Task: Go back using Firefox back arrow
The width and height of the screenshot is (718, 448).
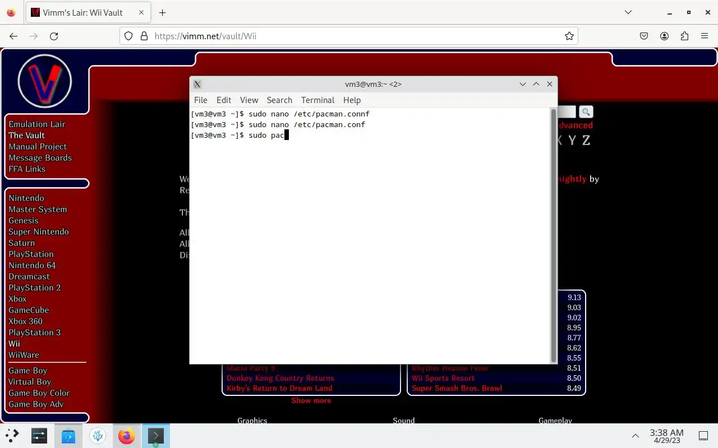Action: pos(13,36)
